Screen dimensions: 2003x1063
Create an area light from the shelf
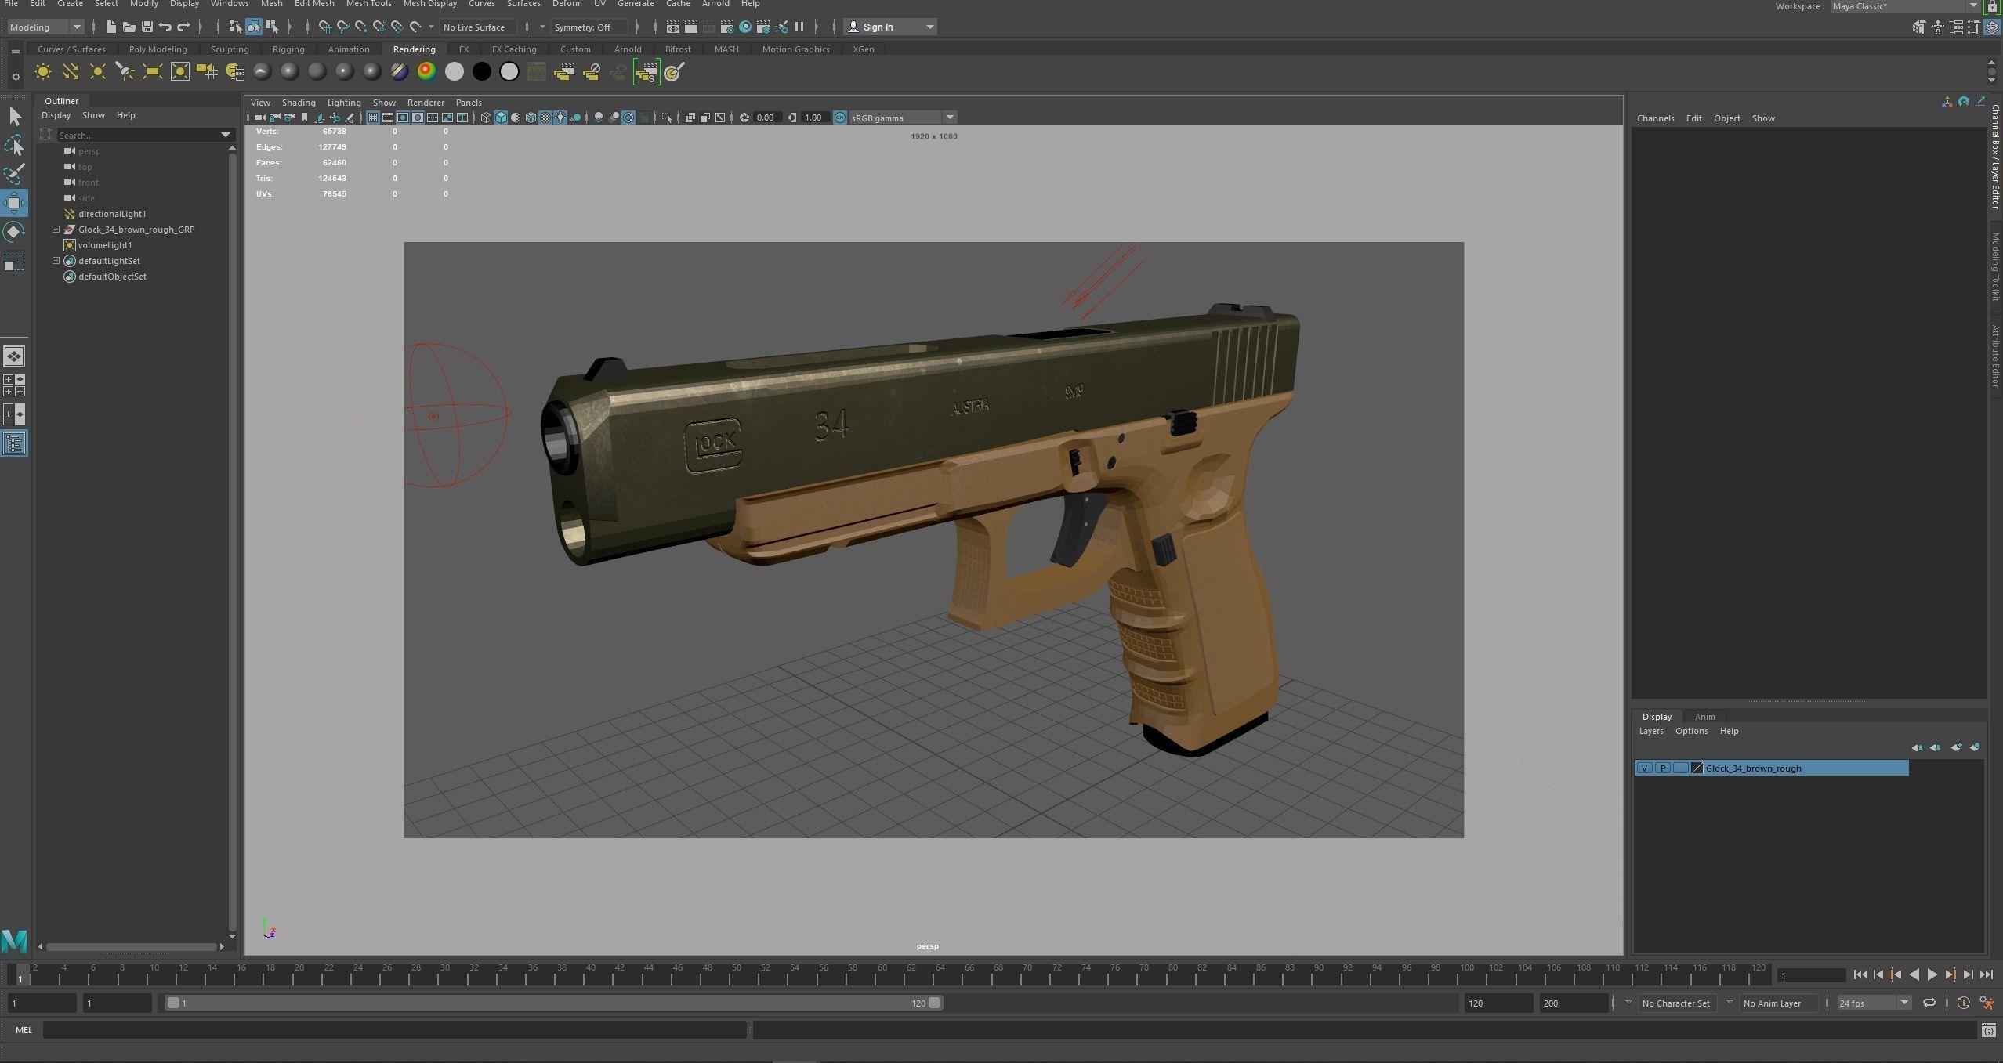tap(152, 72)
